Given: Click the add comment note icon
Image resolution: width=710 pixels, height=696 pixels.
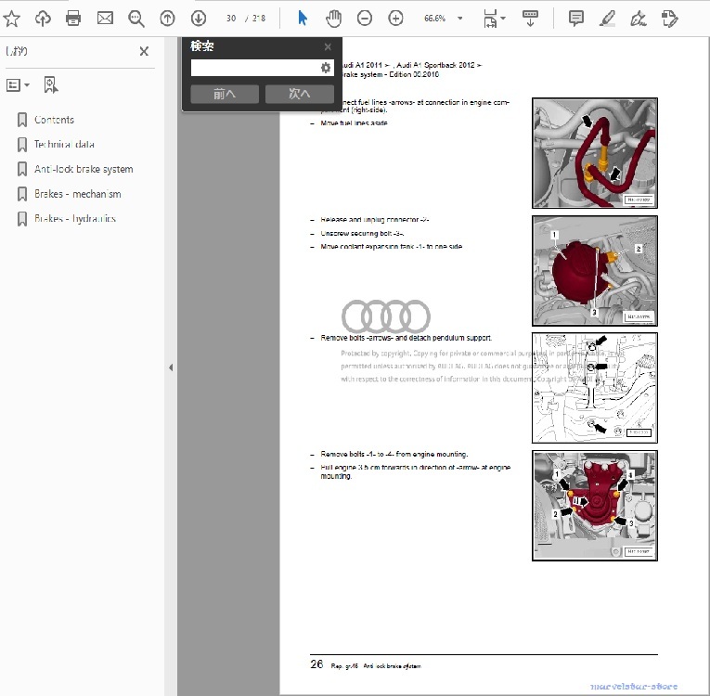Looking at the screenshot, I should point(576,19).
